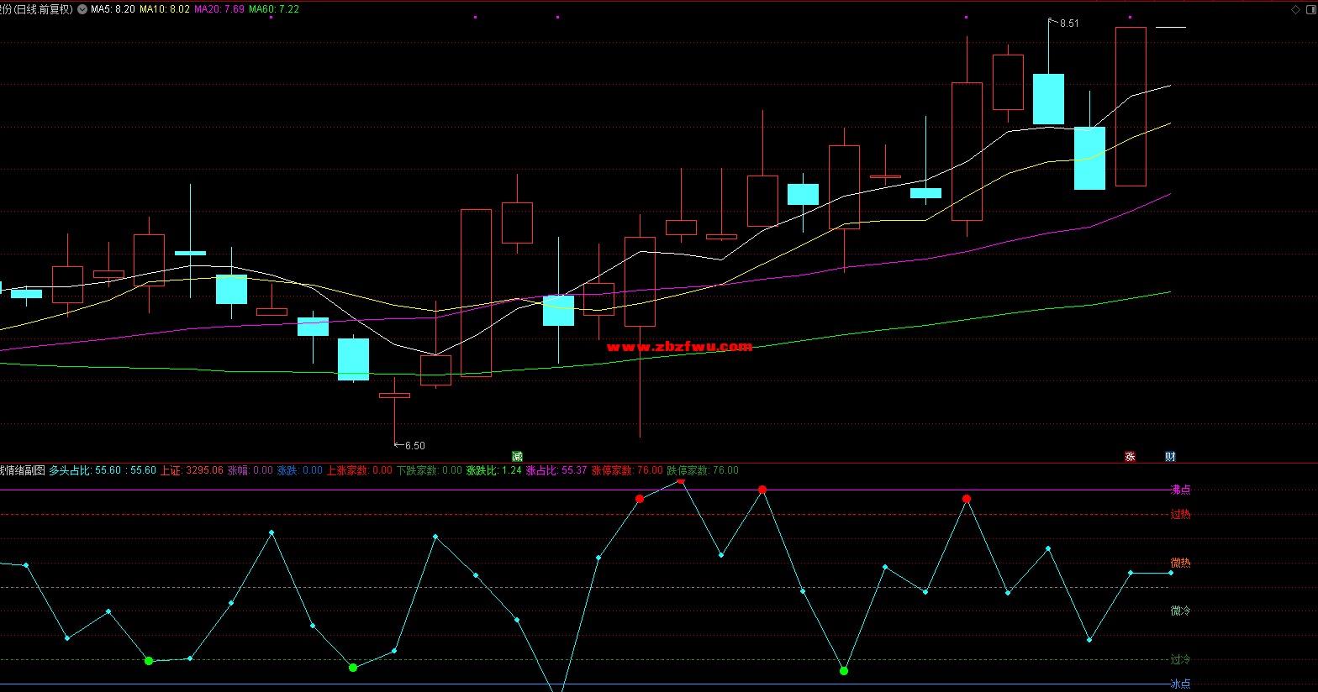Click the 涨跌: 0.00 value
Viewport: 1318px width, 692px height.
pos(300,470)
